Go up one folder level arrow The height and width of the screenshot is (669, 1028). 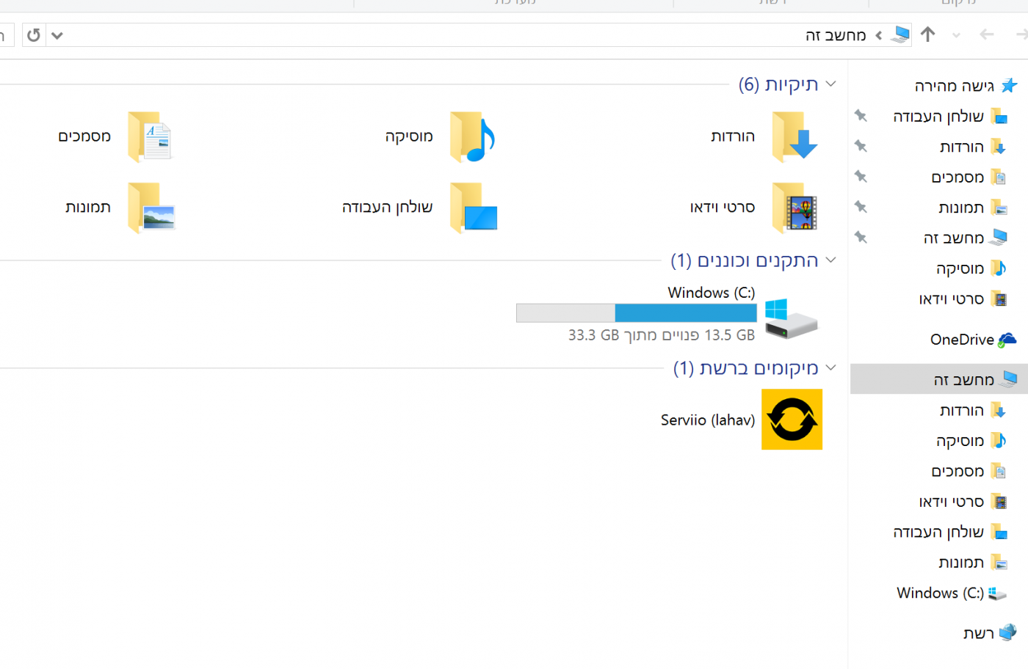927,34
